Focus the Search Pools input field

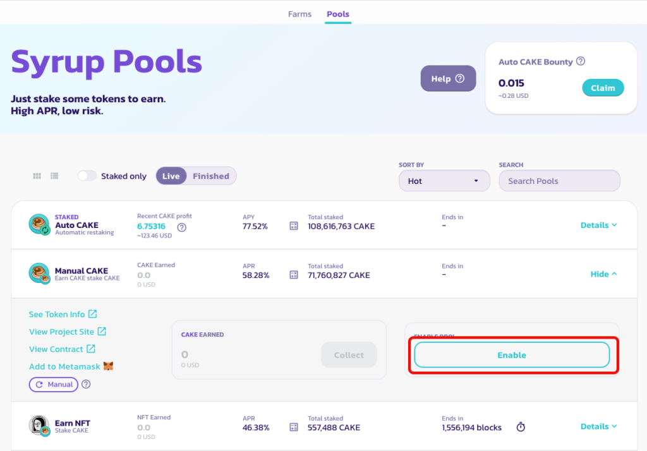[x=559, y=181]
